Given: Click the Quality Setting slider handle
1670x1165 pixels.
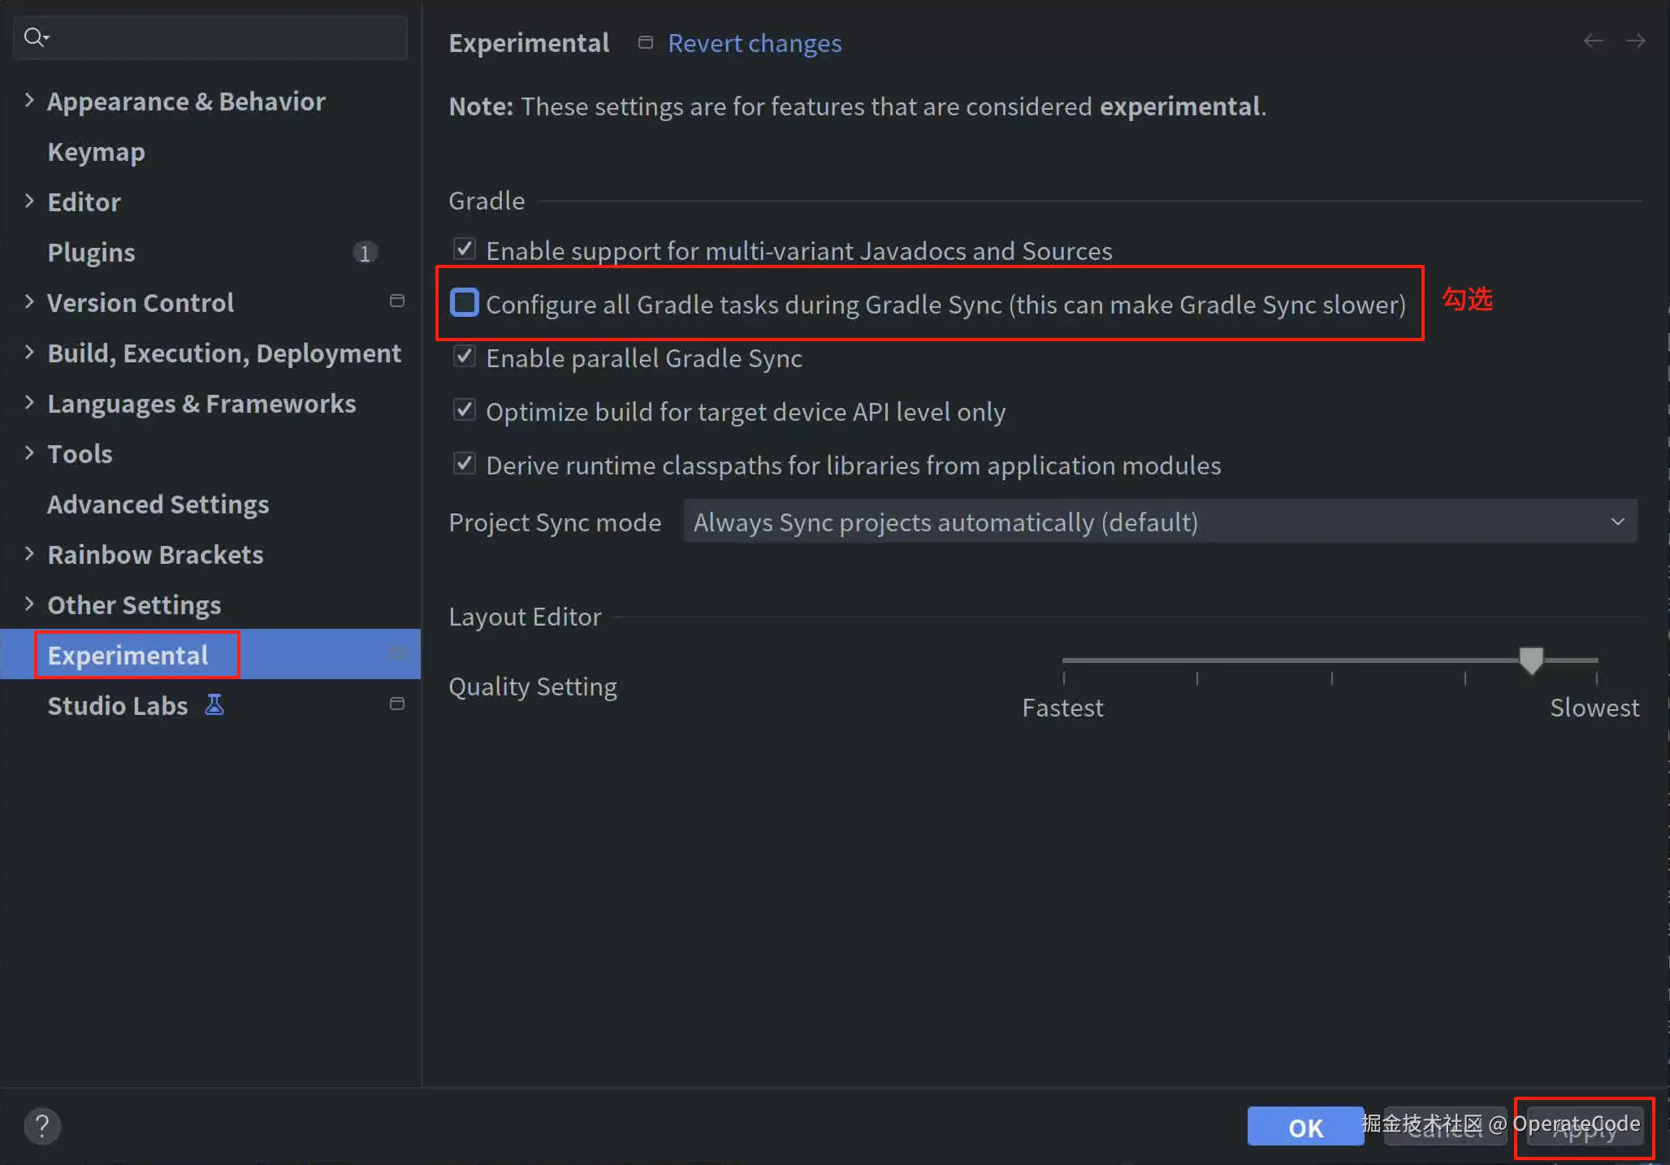Looking at the screenshot, I should 1531,659.
